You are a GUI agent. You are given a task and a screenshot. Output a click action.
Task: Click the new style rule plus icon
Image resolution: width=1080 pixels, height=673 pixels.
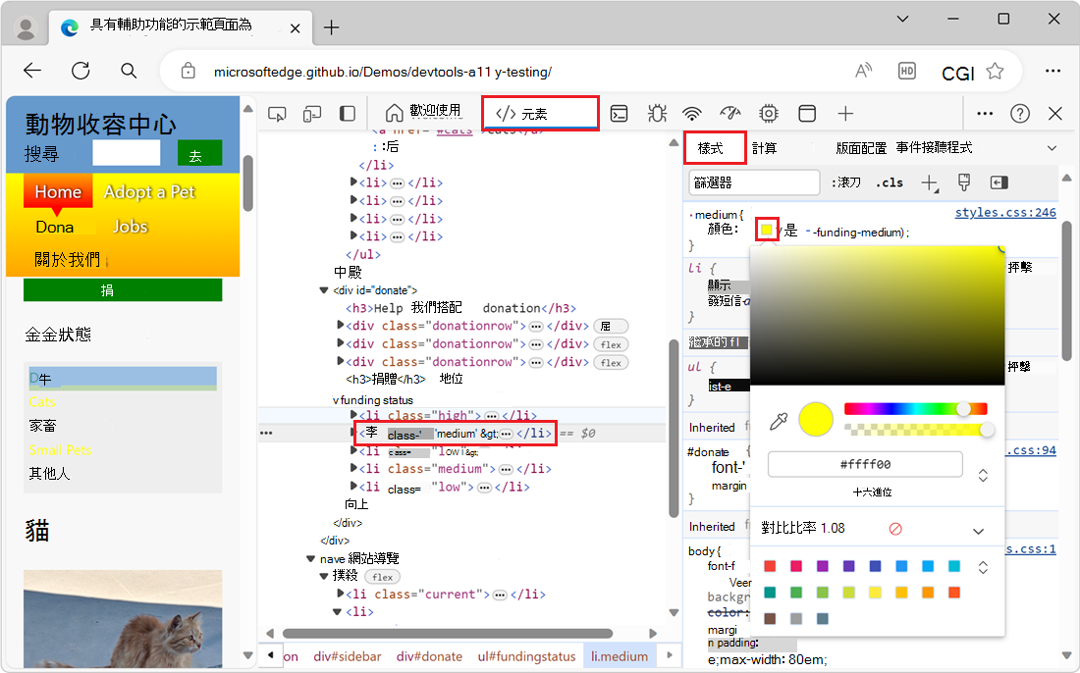(929, 182)
